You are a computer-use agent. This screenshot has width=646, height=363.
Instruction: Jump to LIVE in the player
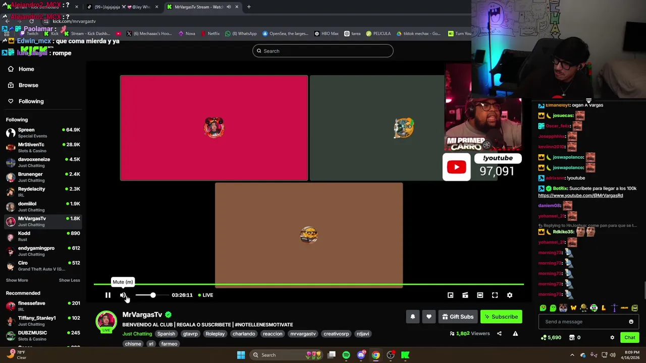tap(205, 295)
